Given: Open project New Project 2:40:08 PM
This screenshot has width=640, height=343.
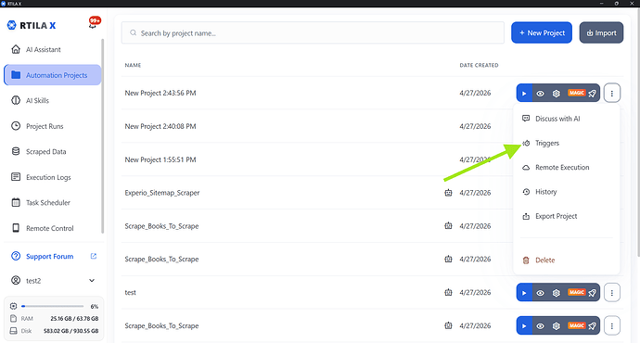Looking at the screenshot, I should pyautogui.click(x=160, y=126).
